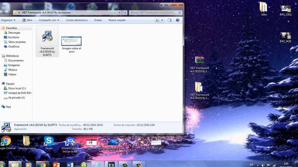Select the musica nueva desktop folder
The height and width of the screenshot is (167, 298).
click(27, 142)
